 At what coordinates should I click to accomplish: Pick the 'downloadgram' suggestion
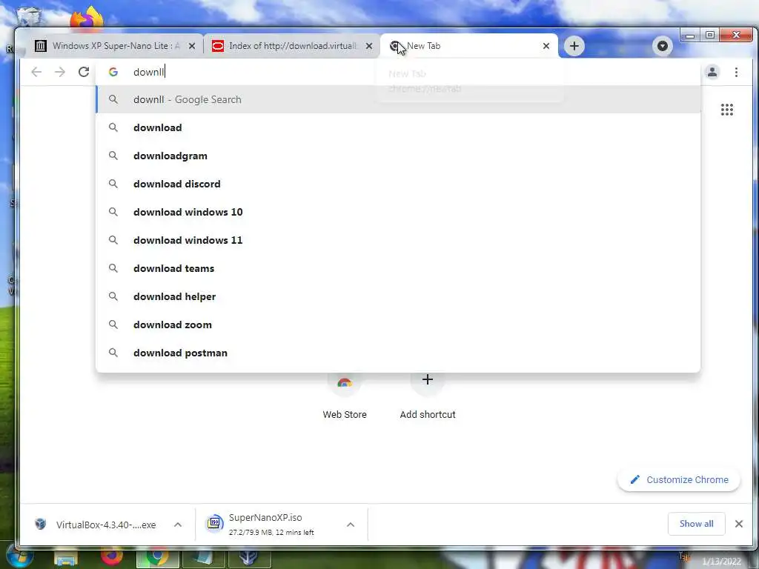pyautogui.click(x=398, y=156)
